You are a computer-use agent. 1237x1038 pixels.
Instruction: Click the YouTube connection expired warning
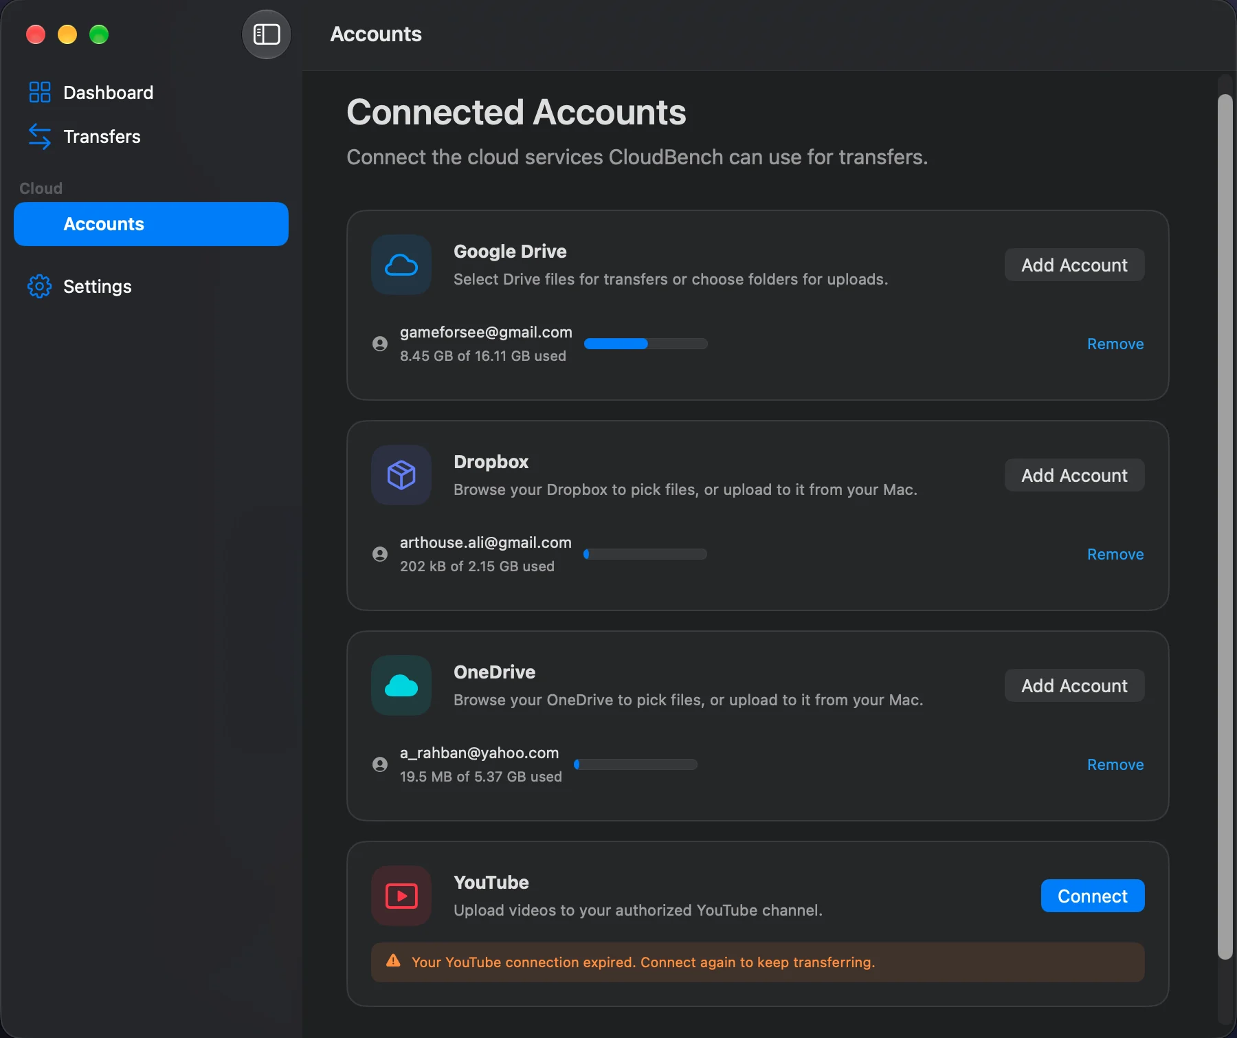pos(758,962)
